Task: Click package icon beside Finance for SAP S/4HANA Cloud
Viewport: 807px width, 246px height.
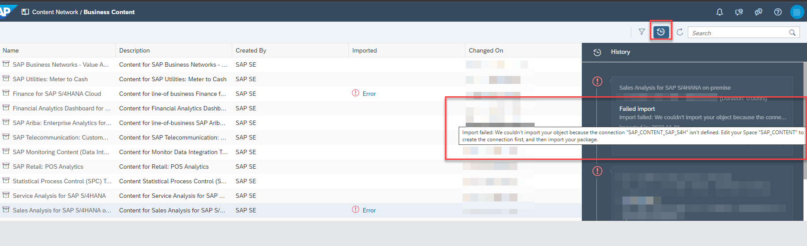Action: tap(6, 93)
